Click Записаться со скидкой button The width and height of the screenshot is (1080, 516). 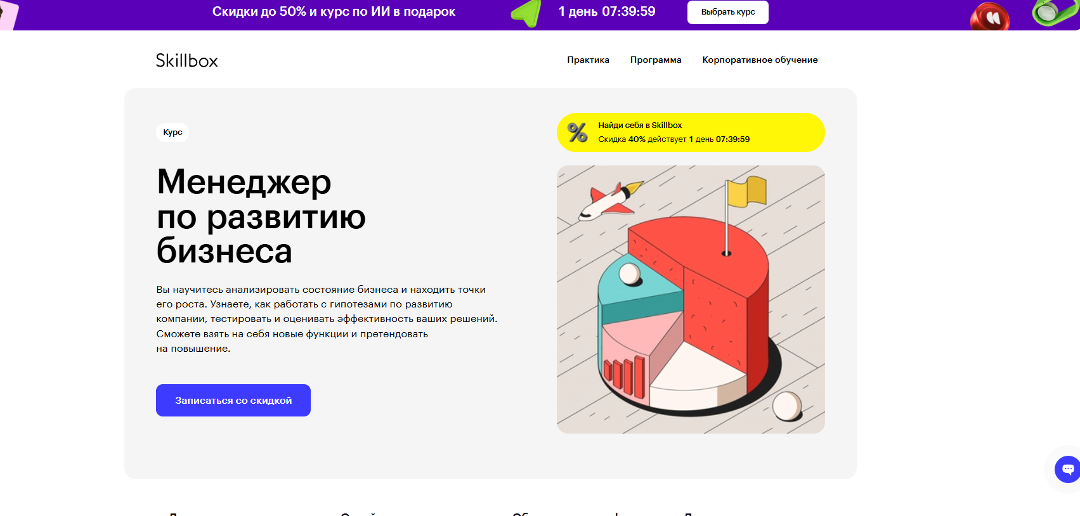click(233, 400)
